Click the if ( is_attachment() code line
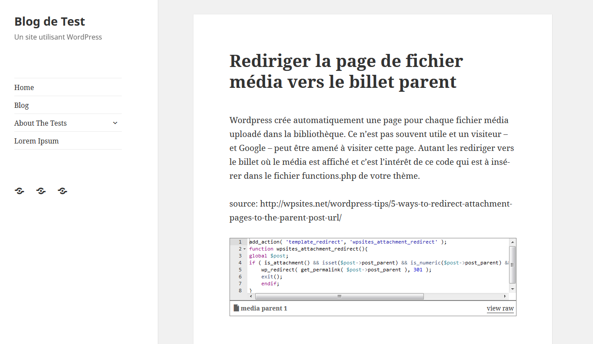The height and width of the screenshot is (344, 593). (379, 263)
